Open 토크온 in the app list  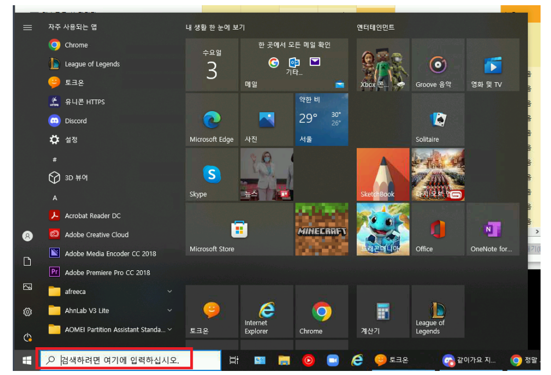[x=111, y=83]
